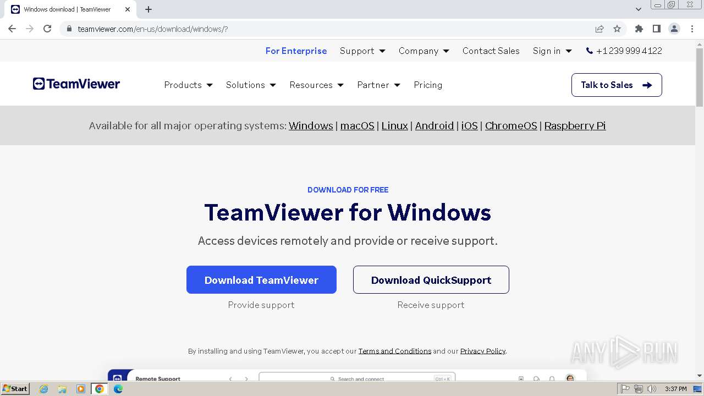This screenshot has width=704, height=396.
Task: Expand the Partner menu
Action: coord(378,85)
